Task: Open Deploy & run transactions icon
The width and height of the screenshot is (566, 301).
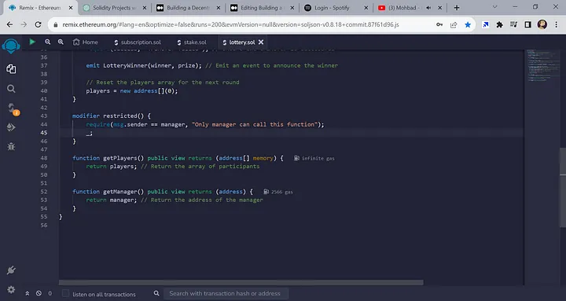Action: [11, 127]
